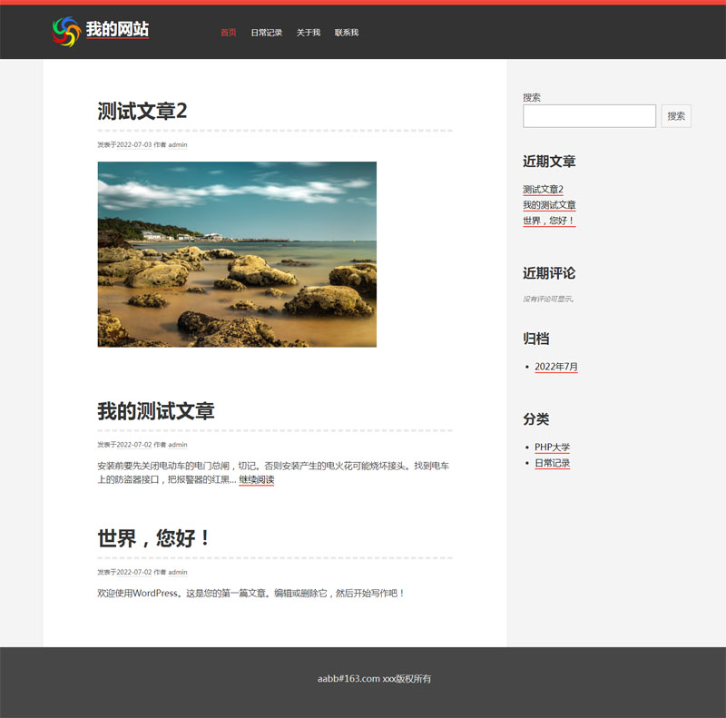The height and width of the screenshot is (718, 726).
Task: Open recent post 世界，您好！ in sidebar
Action: 549,221
